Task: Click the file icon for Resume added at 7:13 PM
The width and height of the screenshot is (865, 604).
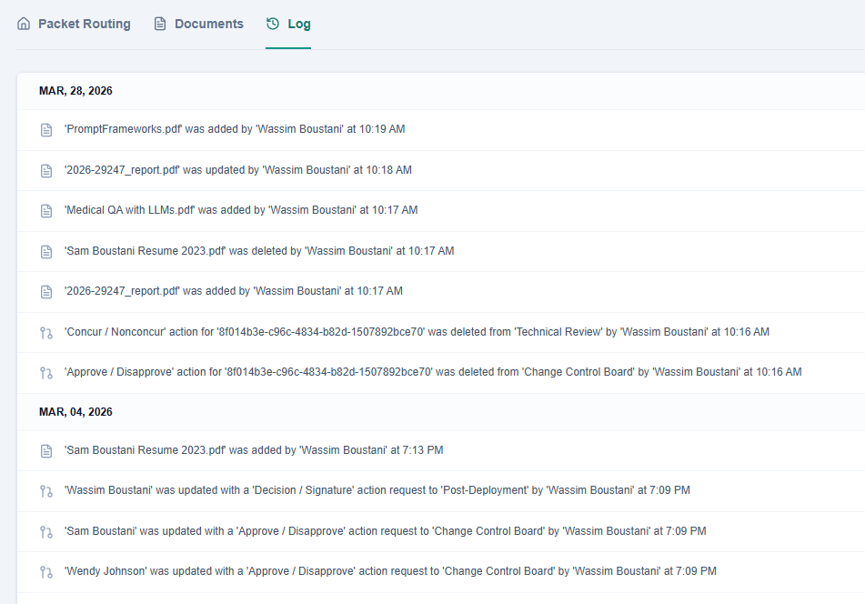Action: 46,450
